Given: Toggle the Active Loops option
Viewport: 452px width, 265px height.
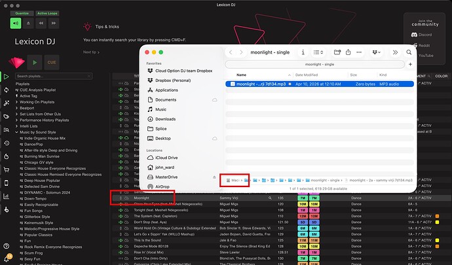Looking at the screenshot, I should 47,13.
